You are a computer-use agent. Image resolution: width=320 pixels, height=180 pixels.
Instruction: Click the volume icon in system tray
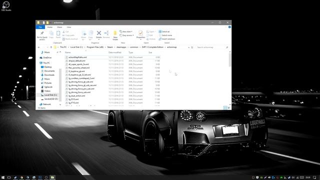tap(293, 177)
